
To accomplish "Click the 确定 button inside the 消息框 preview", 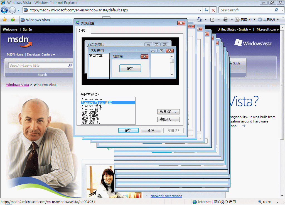I will 130,68.
